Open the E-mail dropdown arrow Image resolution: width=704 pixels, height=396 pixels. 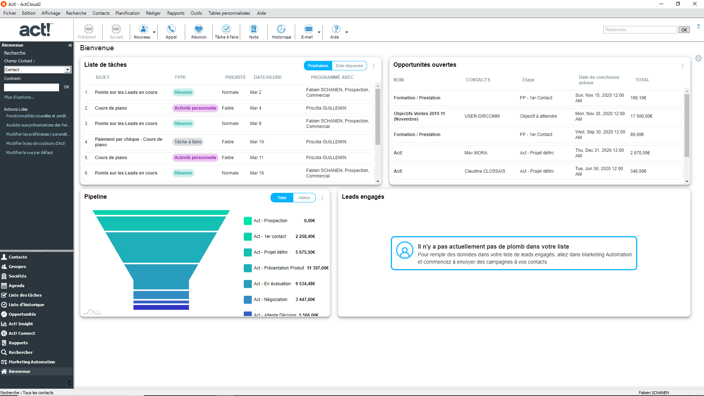click(x=319, y=32)
